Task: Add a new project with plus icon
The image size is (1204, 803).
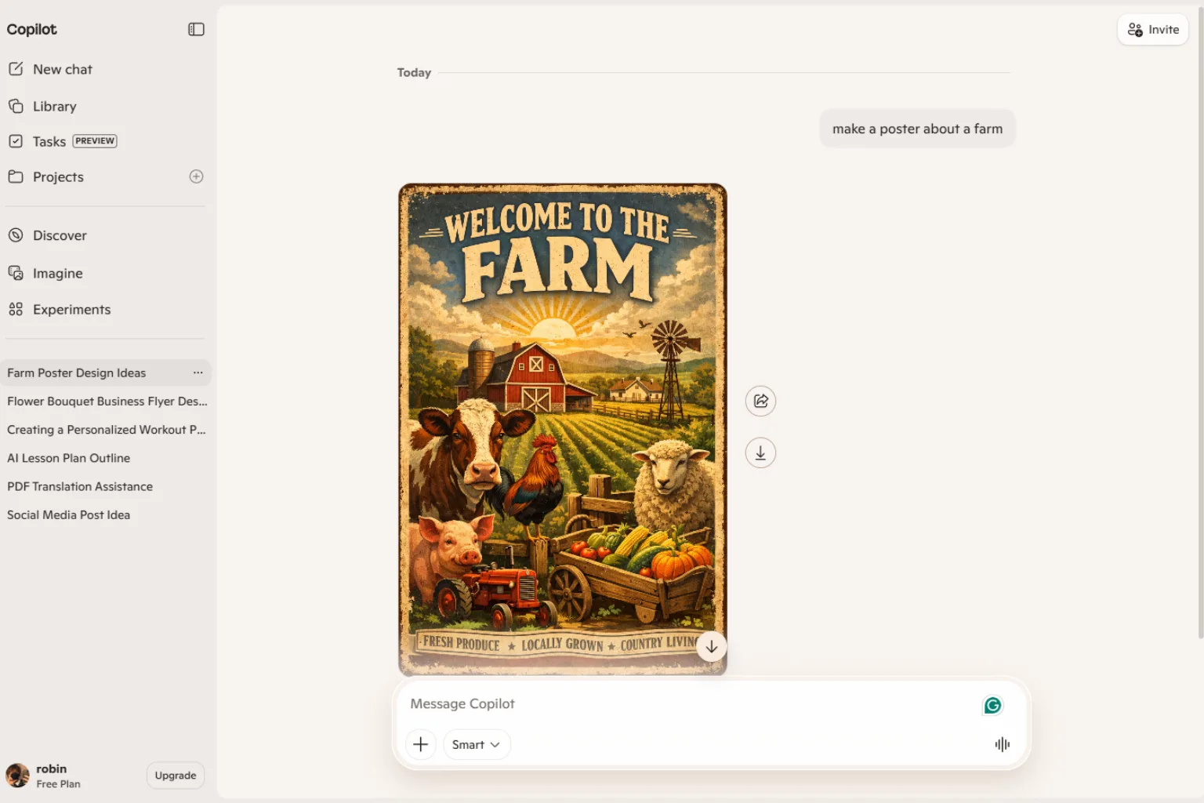Action: (196, 176)
